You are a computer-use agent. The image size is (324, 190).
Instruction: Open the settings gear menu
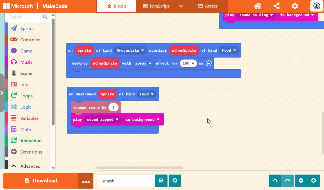tap(294, 6)
